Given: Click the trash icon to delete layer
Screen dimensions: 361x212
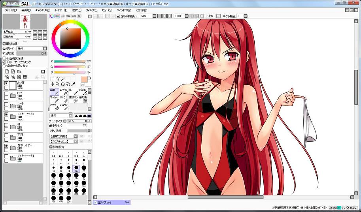Looking at the screenshot, I should [x=25, y=77].
